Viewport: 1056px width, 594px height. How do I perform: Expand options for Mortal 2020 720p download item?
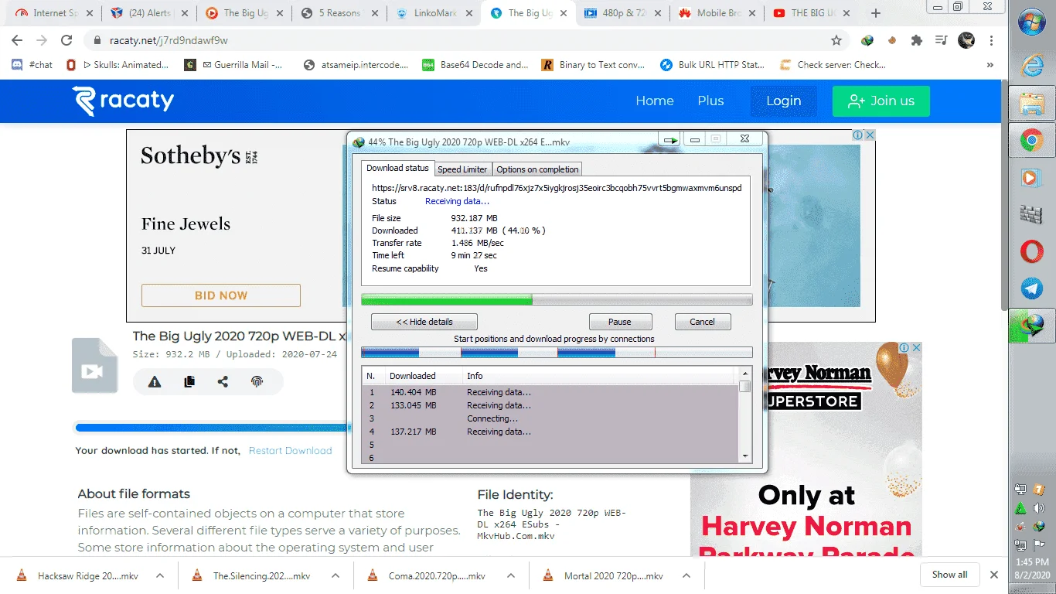(688, 575)
